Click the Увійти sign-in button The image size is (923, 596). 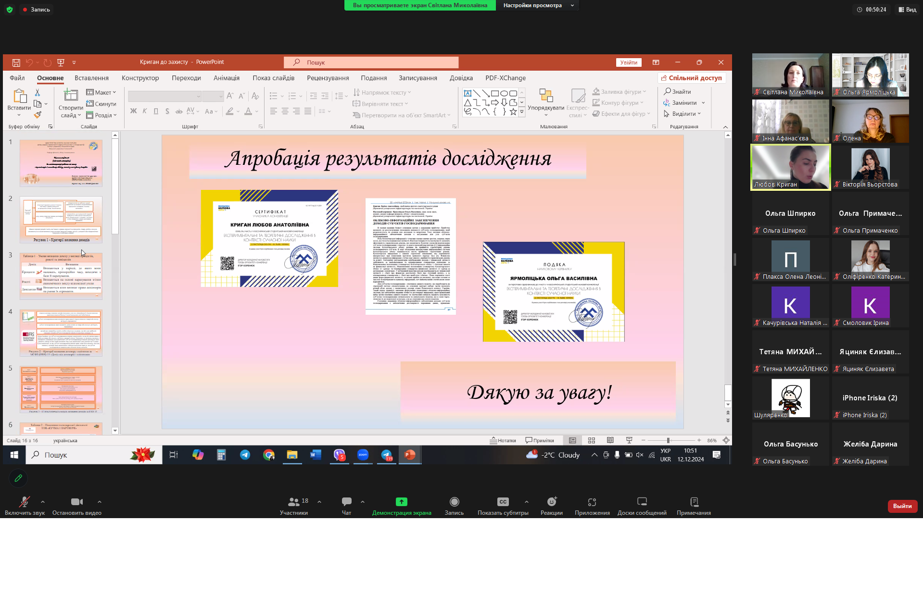[x=629, y=62]
